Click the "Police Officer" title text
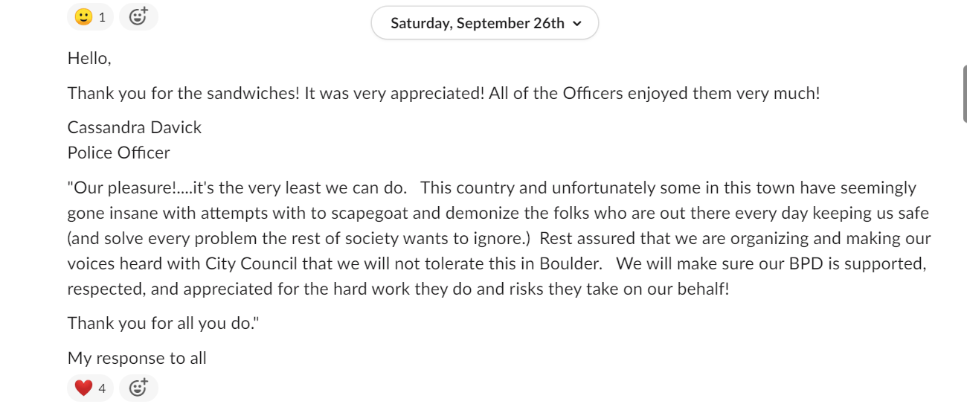 pyautogui.click(x=119, y=153)
